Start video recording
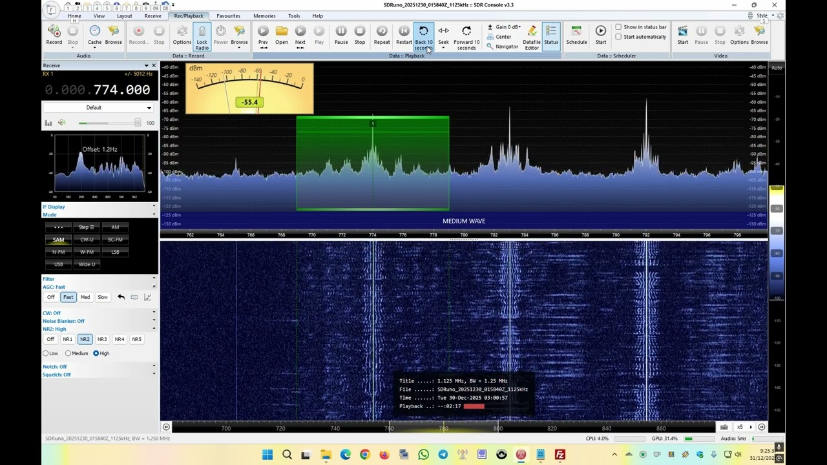The height and width of the screenshot is (465, 827). tap(683, 36)
